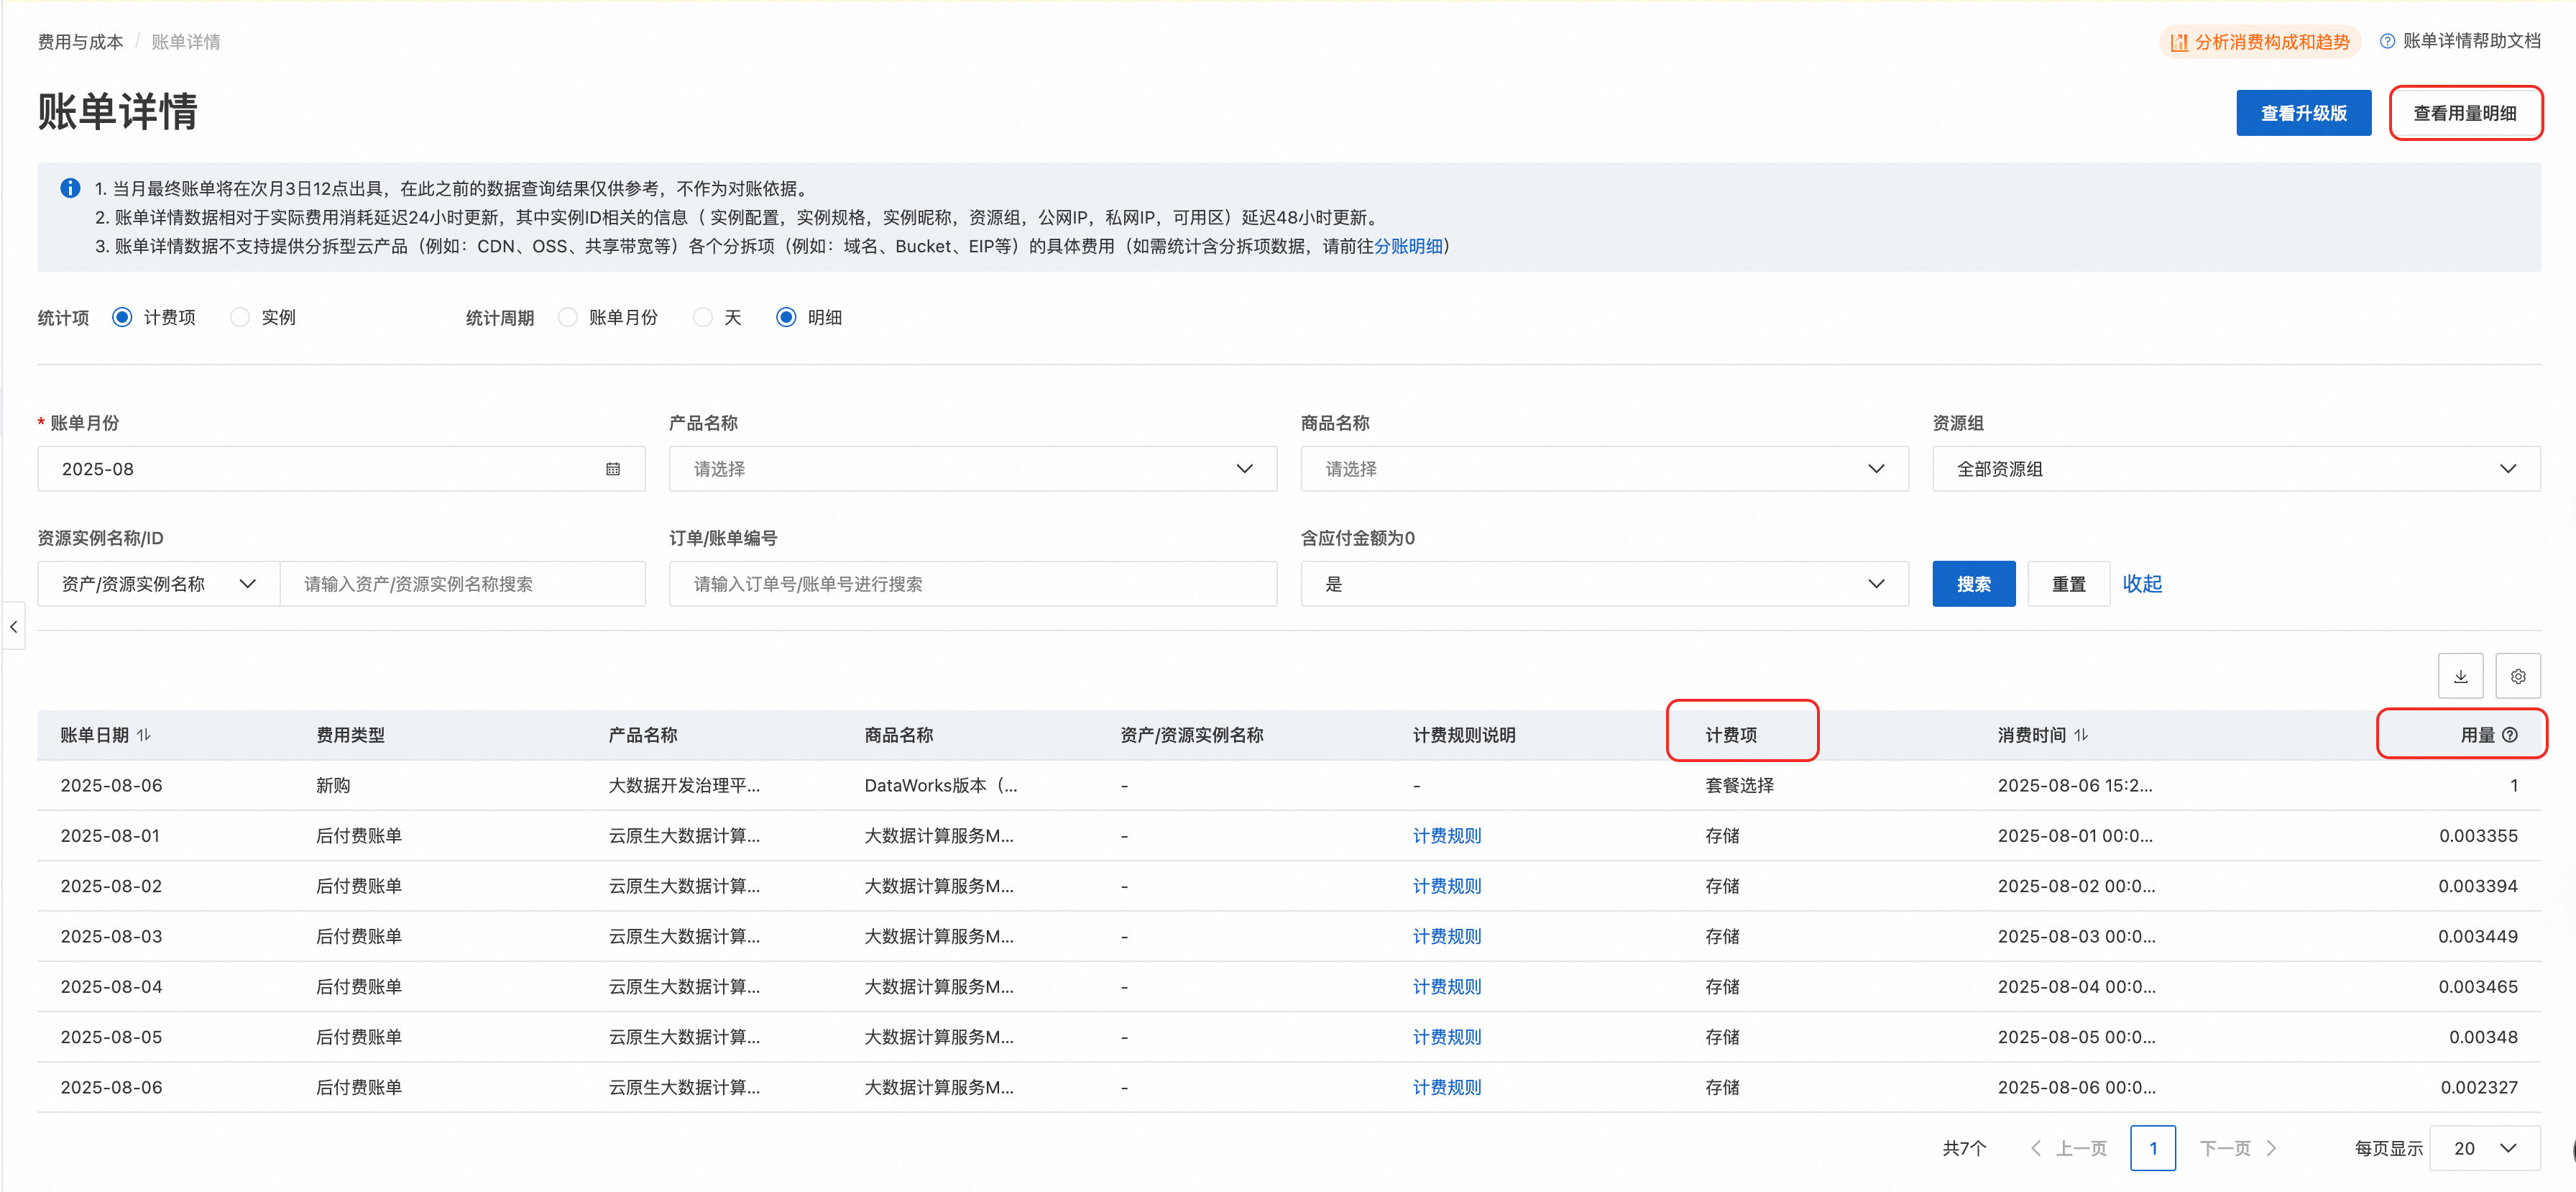Image resolution: width=2576 pixels, height=1192 pixels.
Task: Click the next-page arrow beside 下一页
Action: 2272,1148
